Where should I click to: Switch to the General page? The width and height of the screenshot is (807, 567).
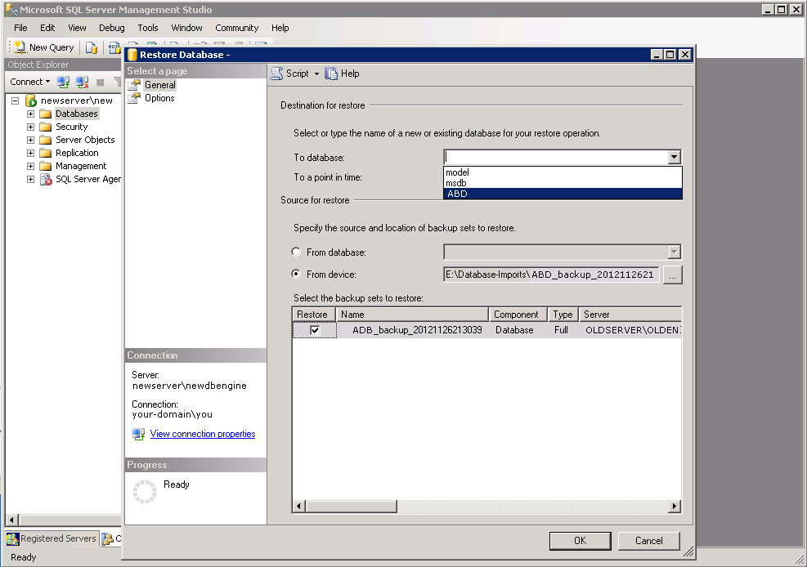click(x=160, y=85)
